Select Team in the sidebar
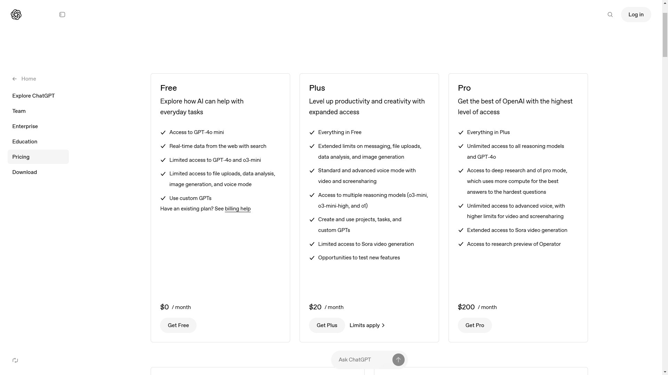The height and width of the screenshot is (375, 668). pos(19,111)
